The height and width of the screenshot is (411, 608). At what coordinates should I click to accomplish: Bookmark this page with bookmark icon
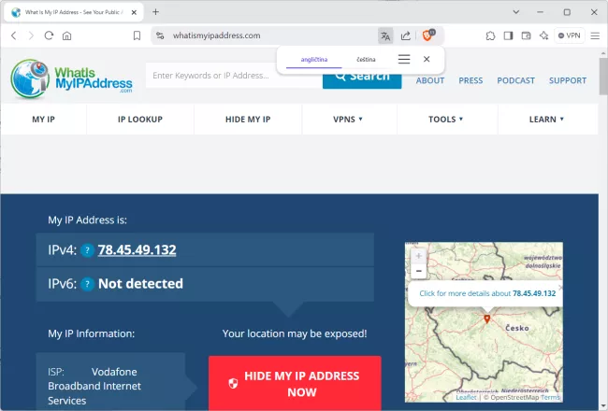coord(137,35)
